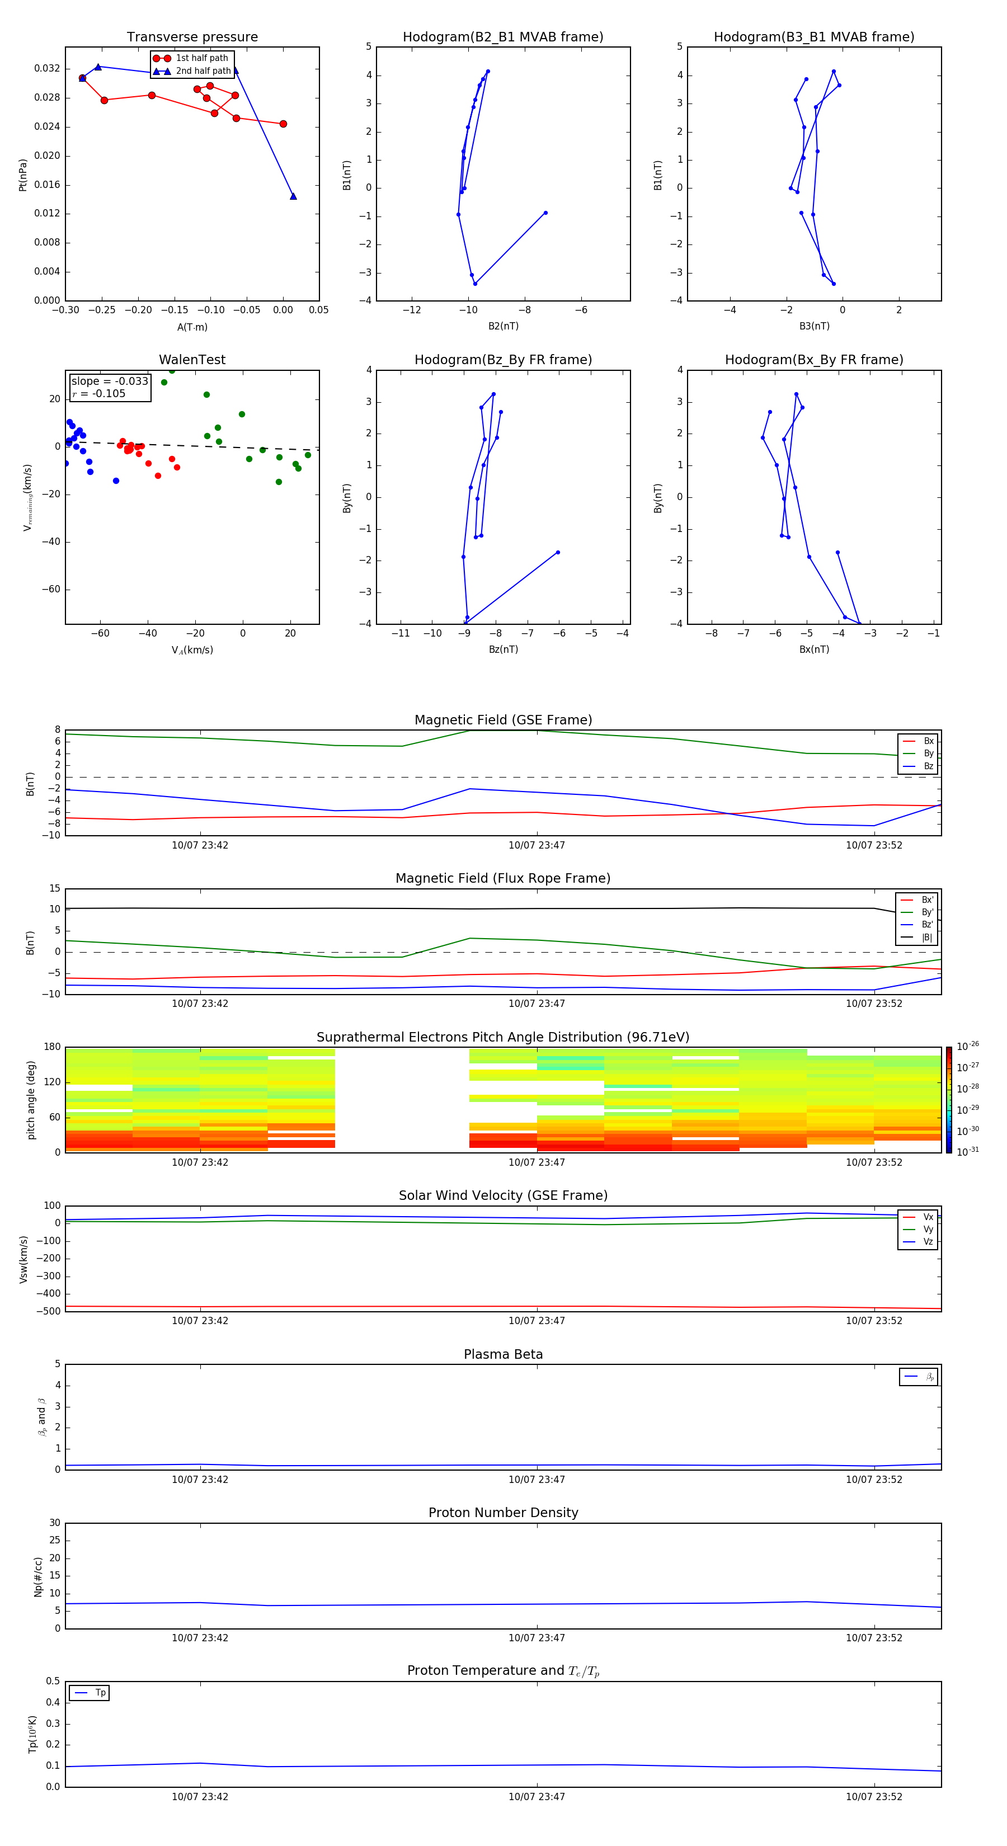Click the Bx' legend entry in Flux Rope plot

[x=917, y=900]
